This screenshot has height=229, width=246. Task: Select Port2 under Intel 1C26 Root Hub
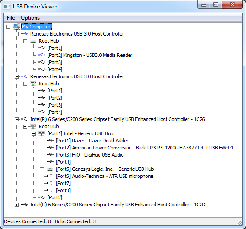click(55, 197)
